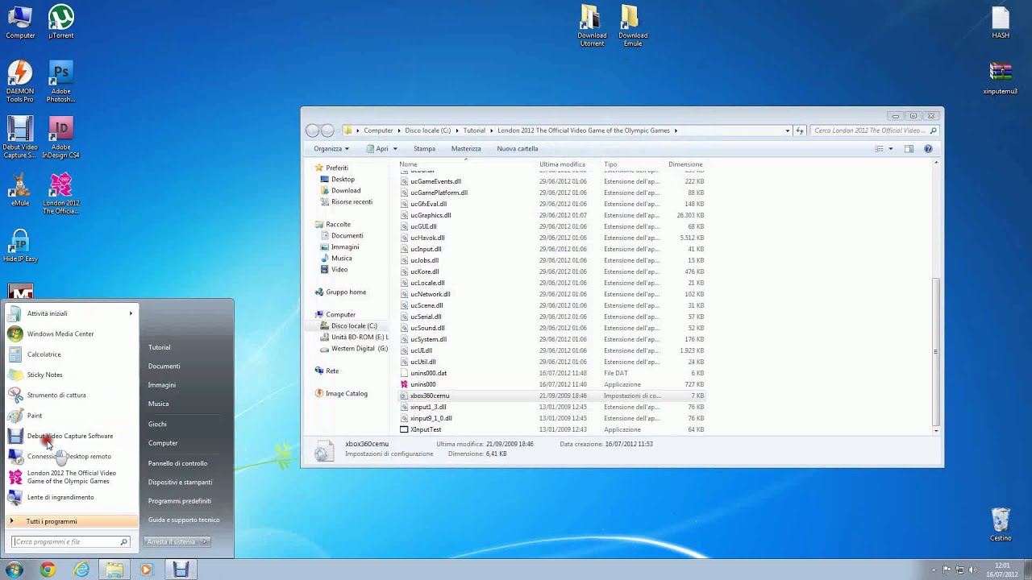Select XInputTest application in file list
Image resolution: width=1032 pixels, height=580 pixels.
(x=553, y=429)
